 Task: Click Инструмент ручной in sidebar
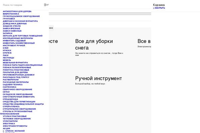(14, 46)
